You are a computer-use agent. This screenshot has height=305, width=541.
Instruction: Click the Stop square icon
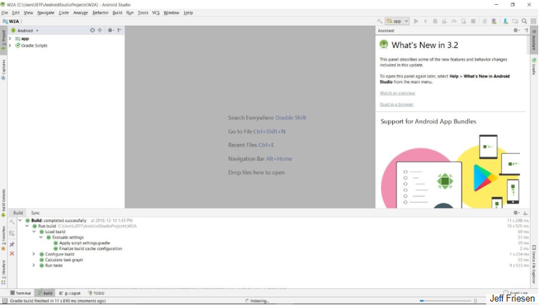click(x=474, y=21)
